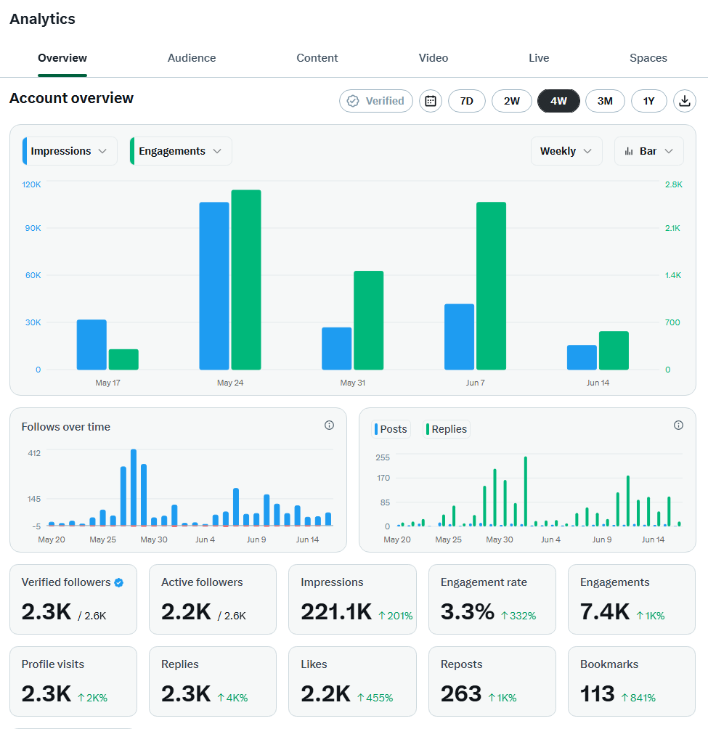Image resolution: width=708 pixels, height=729 pixels.
Task: Open the Reposts 263 card
Action: pos(492,681)
